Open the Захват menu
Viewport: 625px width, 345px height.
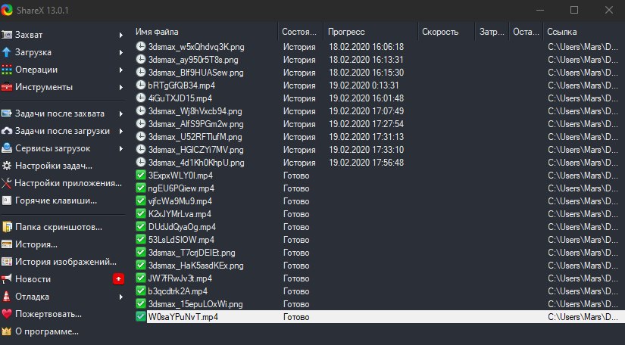click(x=63, y=35)
